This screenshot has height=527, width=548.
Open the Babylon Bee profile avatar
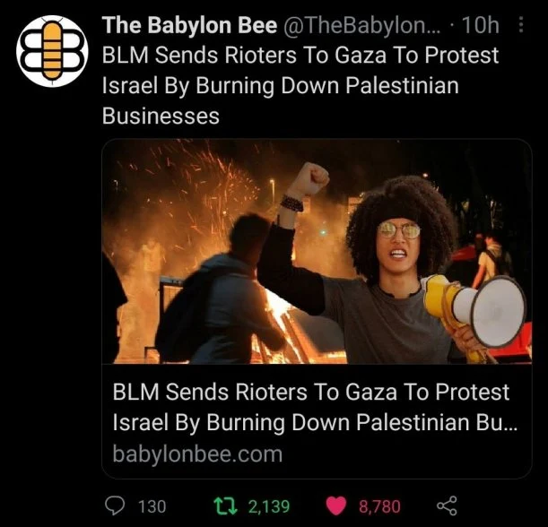point(52,51)
